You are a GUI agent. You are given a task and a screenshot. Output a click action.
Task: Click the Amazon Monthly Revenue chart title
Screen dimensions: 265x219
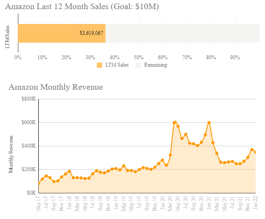pyautogui.click(x=56, y=87)
